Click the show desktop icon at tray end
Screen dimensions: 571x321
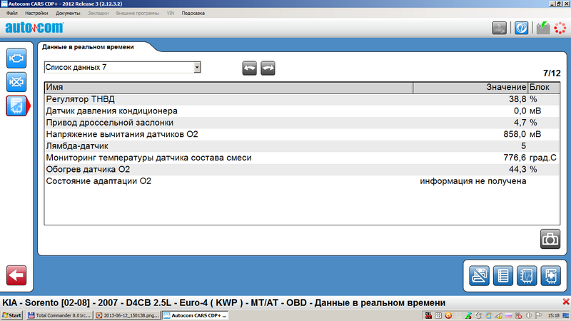tap(566, 315)
